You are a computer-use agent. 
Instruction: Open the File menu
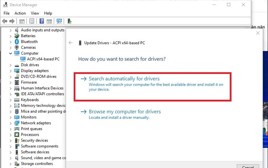[x=6, y=13]
